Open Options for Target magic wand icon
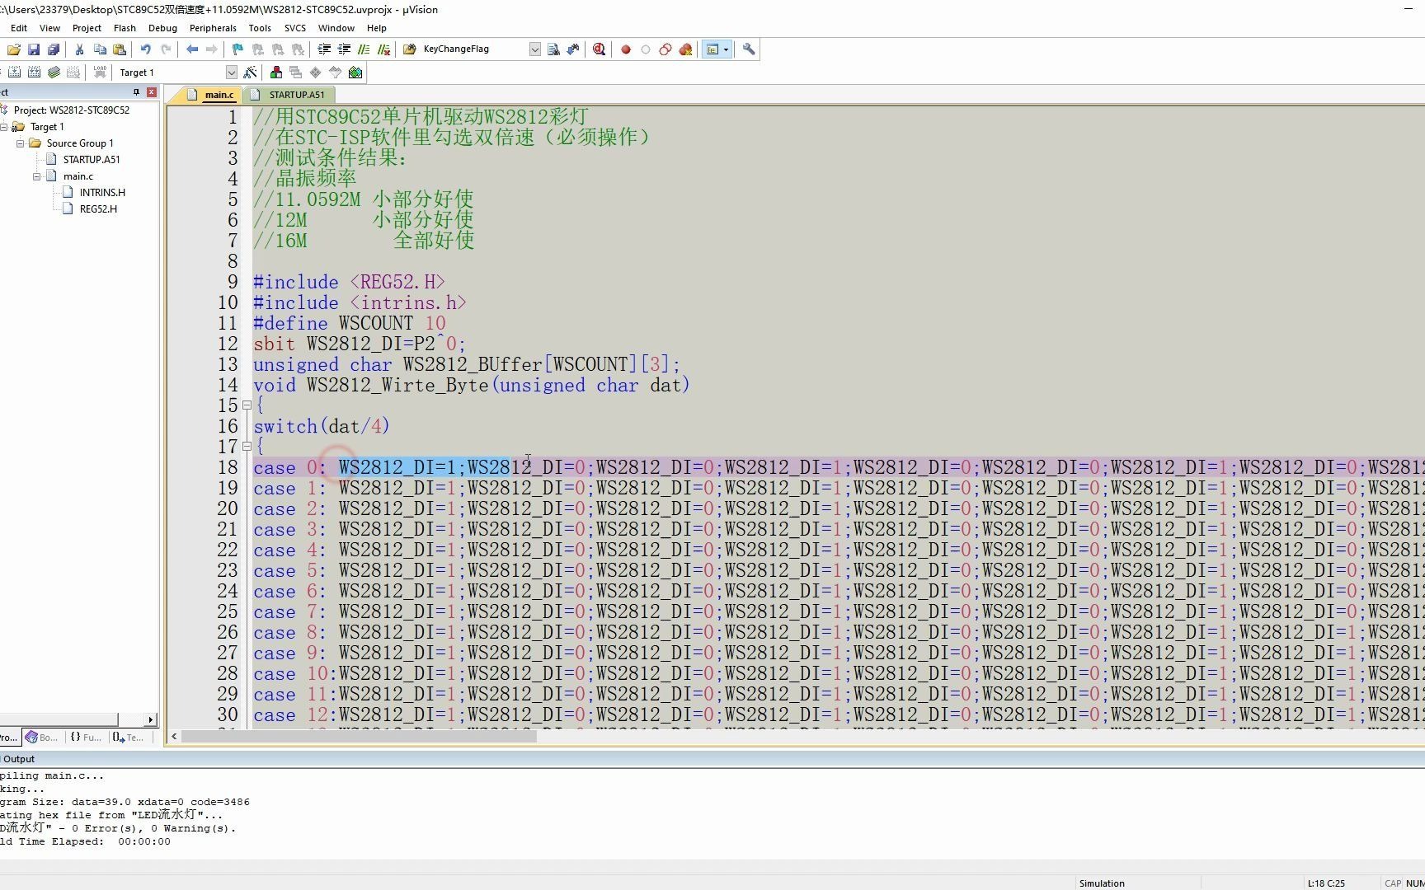 [250, 73]
